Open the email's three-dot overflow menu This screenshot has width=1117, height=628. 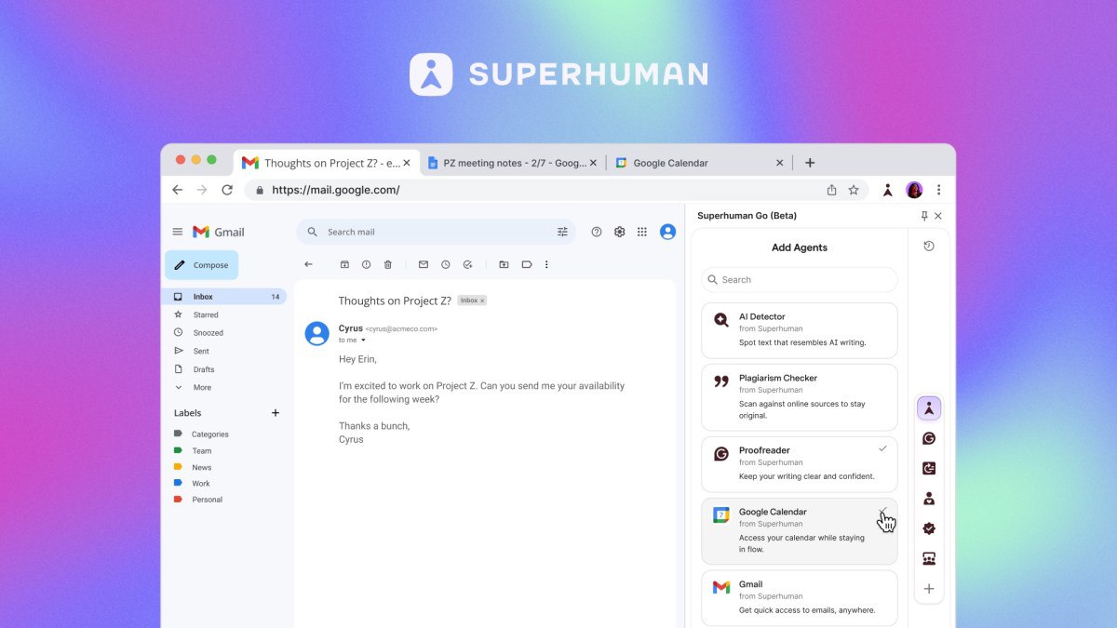pyautogui.click(x=546, y=264)
